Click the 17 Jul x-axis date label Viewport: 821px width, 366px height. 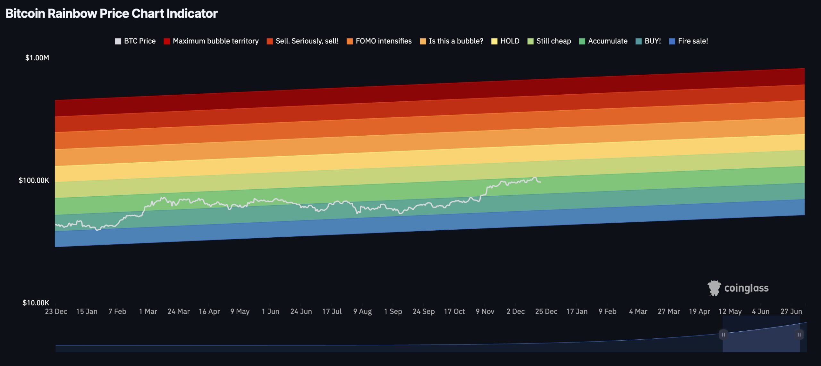(332, 311)
